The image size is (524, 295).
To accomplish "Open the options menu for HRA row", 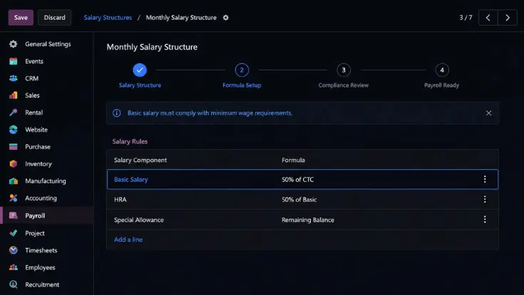I will coord(485,199).
